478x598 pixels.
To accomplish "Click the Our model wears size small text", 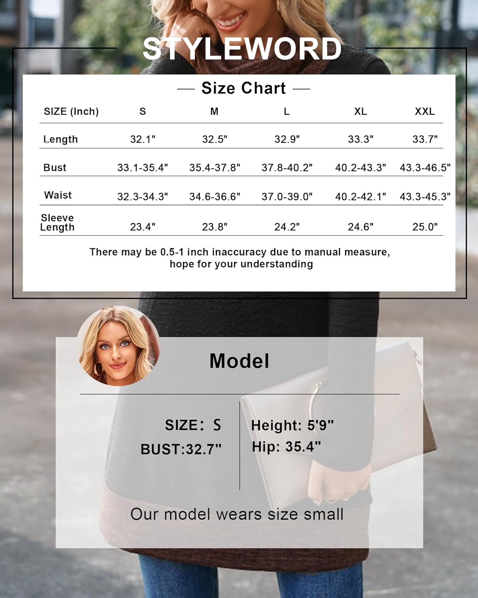I will tap(239, 515).
